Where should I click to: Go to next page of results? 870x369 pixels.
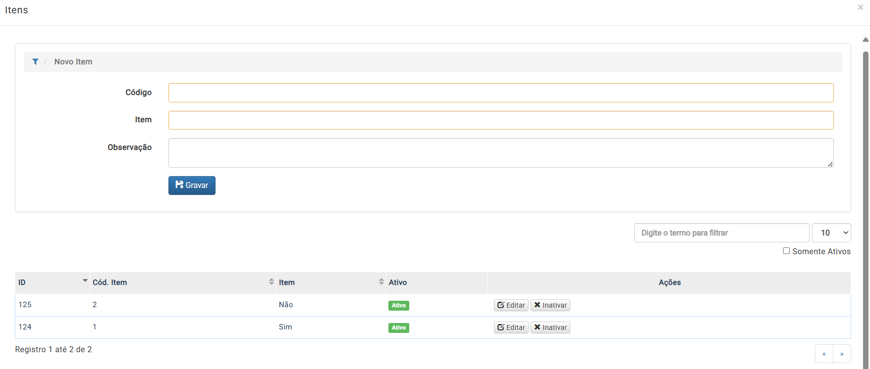coord(842,354)
